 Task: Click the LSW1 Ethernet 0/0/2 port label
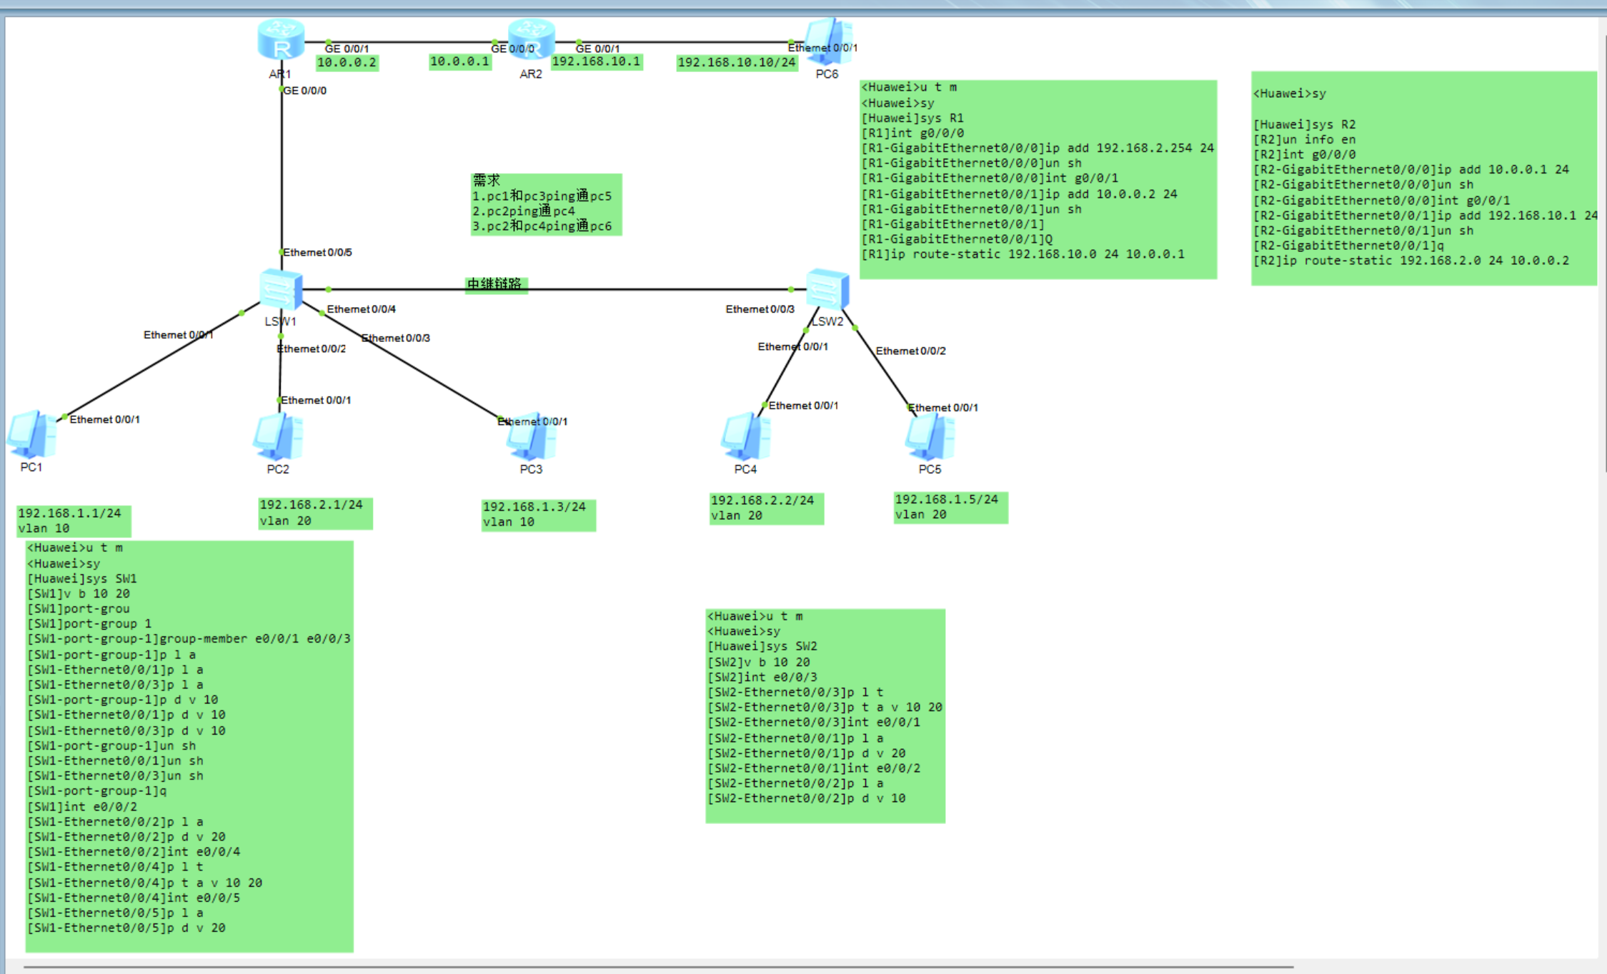click(x=312, y=348)
